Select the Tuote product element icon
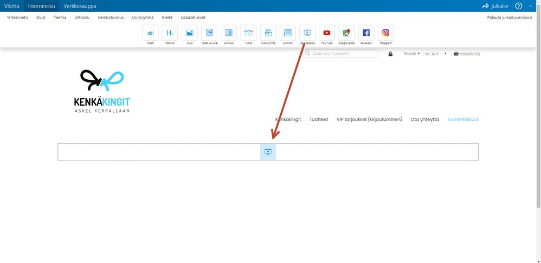 (x=248, y=33)
